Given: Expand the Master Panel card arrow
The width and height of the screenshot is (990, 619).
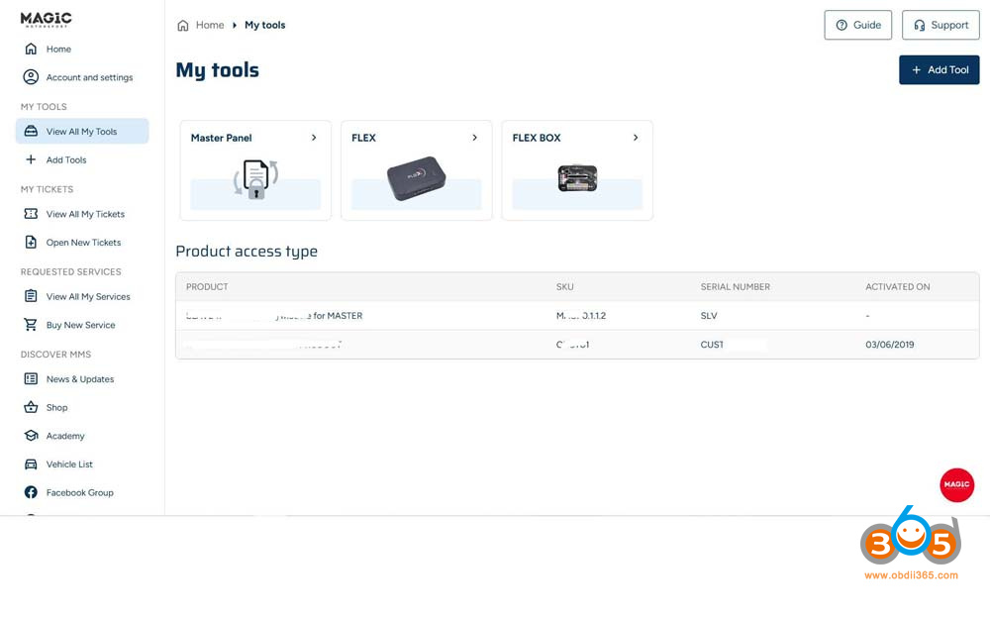Looking at the screenshot, I should pyautogui.click(x=314, y=138).
